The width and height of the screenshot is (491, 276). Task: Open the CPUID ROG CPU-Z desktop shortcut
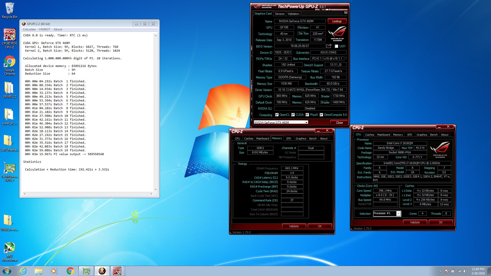pyautogui.click(x=9, y=38)
